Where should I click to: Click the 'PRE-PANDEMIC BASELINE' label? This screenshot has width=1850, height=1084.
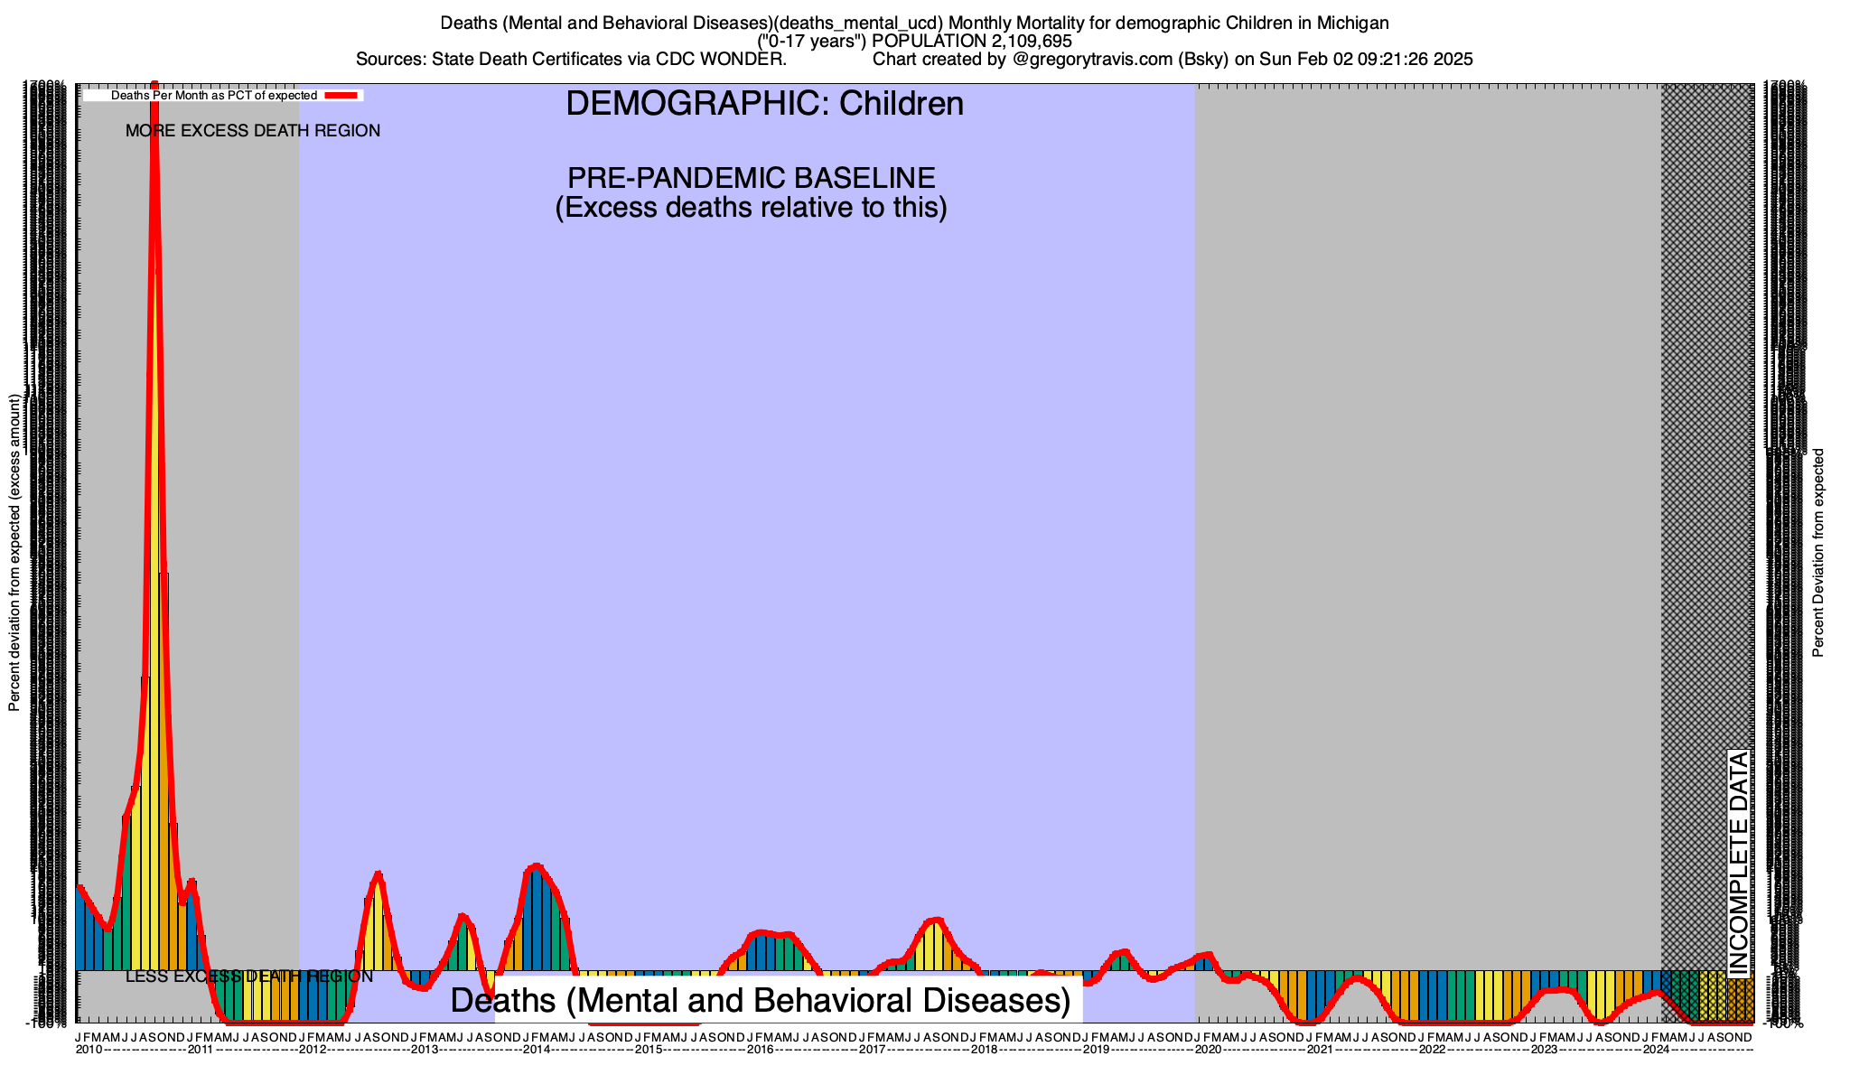click(751, 178)
